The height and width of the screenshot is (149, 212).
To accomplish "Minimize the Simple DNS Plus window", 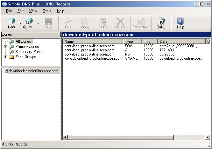I will tap(196, 4).
